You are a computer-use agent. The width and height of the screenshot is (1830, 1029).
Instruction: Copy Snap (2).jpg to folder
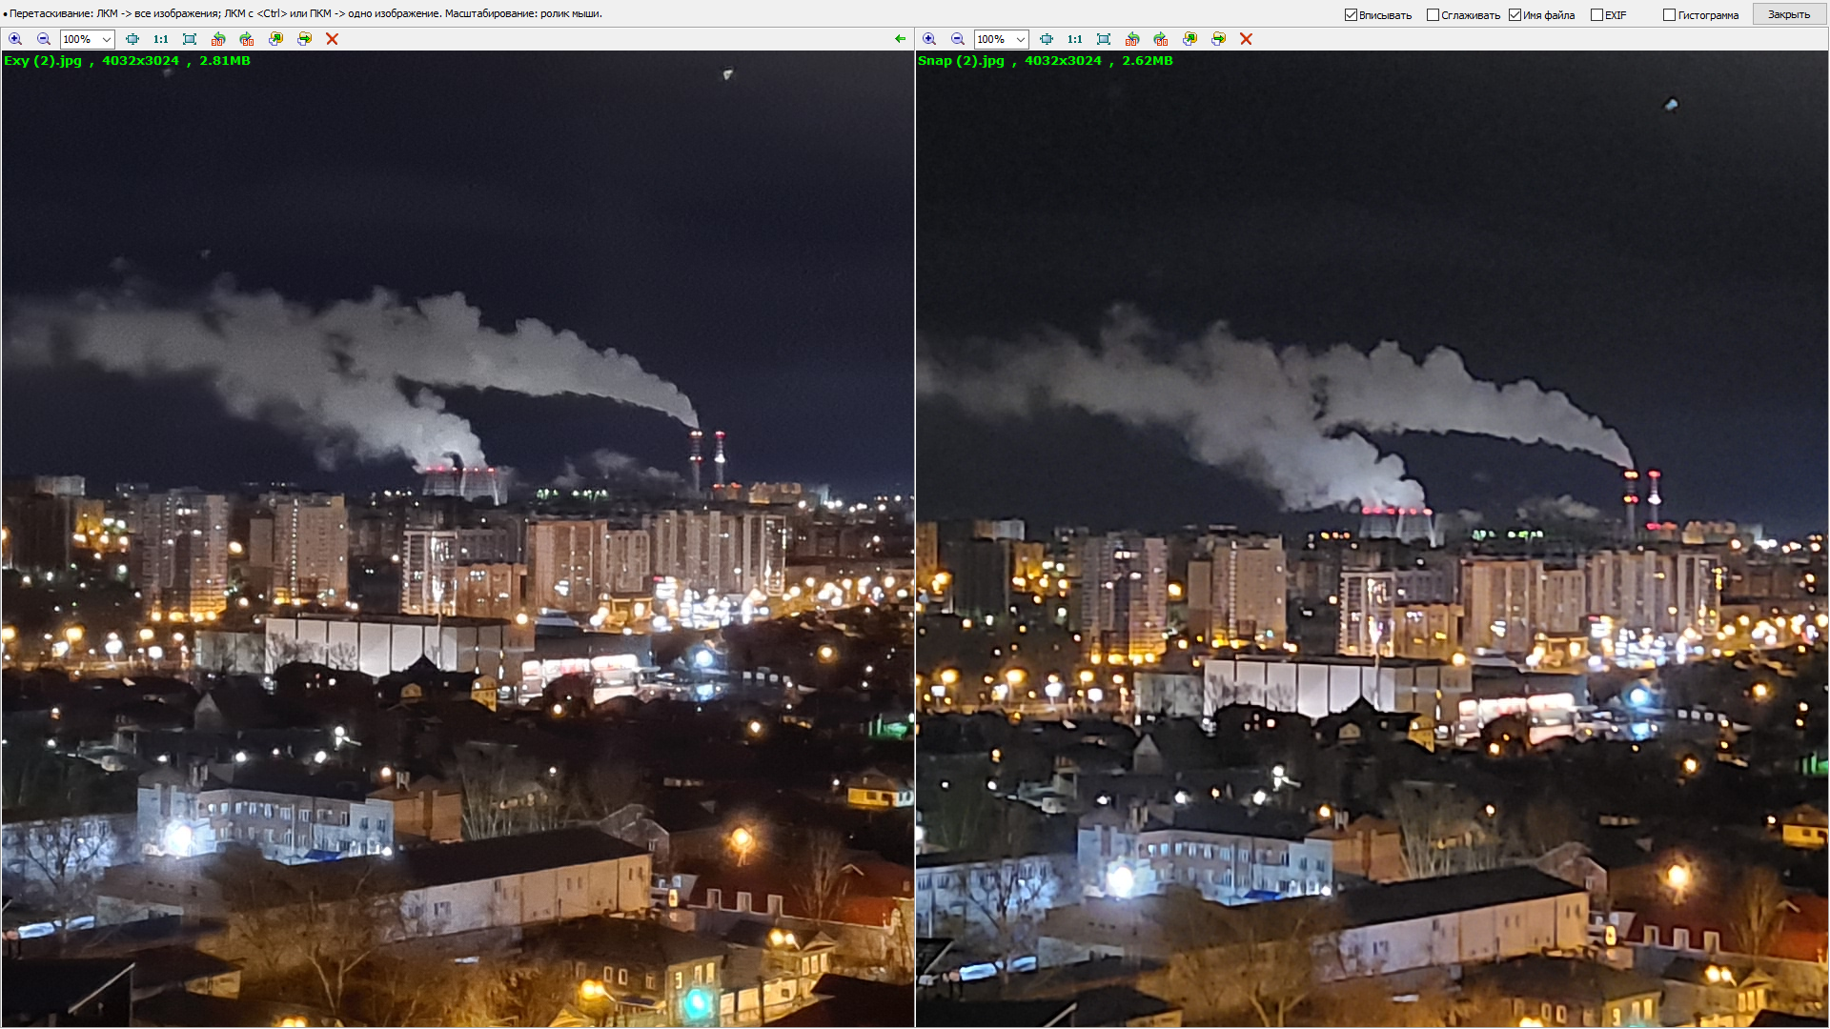[x=1189, y=39]
